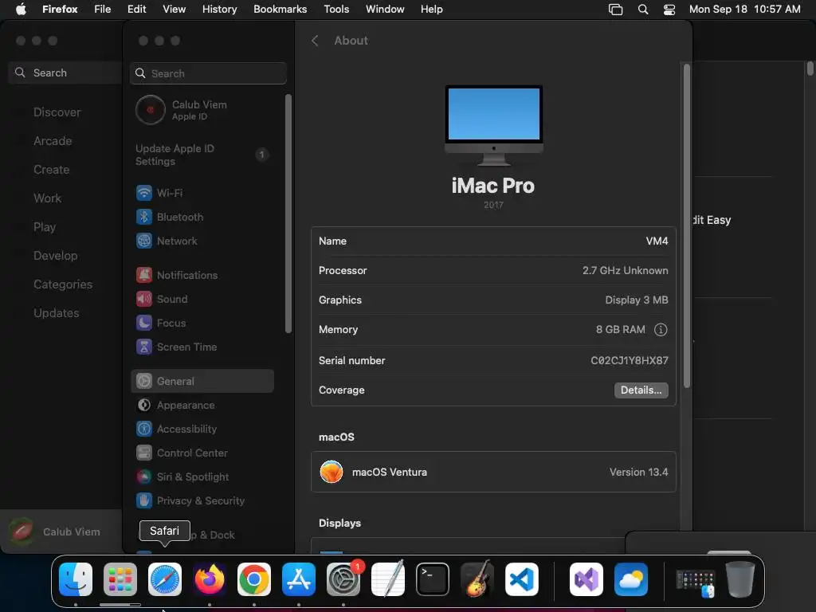Launch Google Chrome from the Dock
Viewport: 816px width, 612px height.
254,579
